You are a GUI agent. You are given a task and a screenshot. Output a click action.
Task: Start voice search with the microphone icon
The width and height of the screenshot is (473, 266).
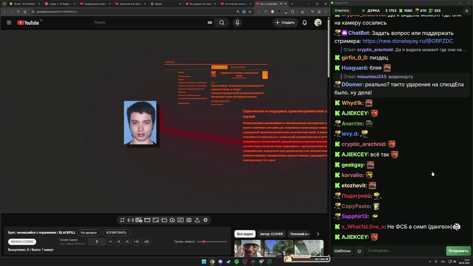(237, 23)
